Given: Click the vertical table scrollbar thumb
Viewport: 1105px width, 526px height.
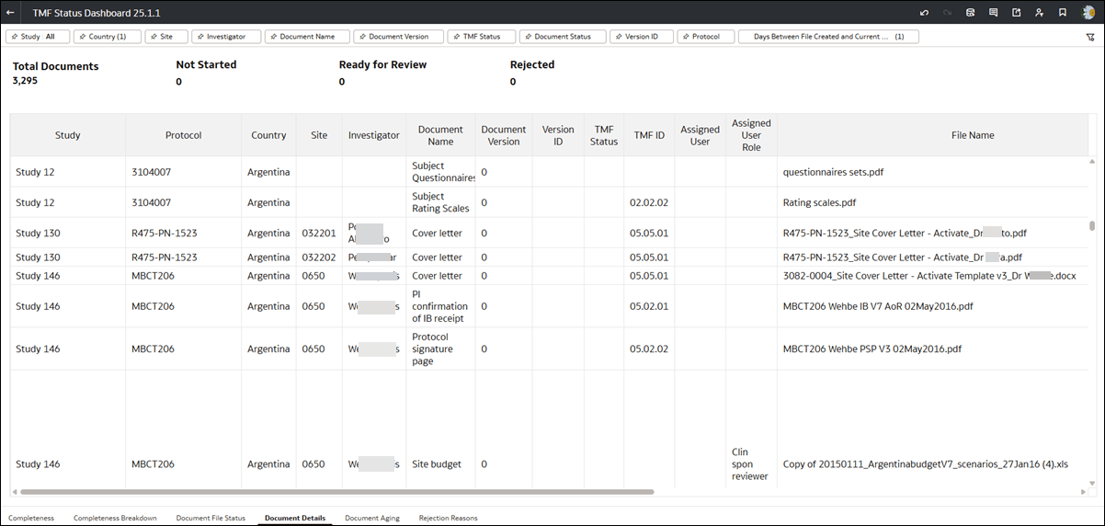Looking at the screenshot, I should pos(1092,225).
